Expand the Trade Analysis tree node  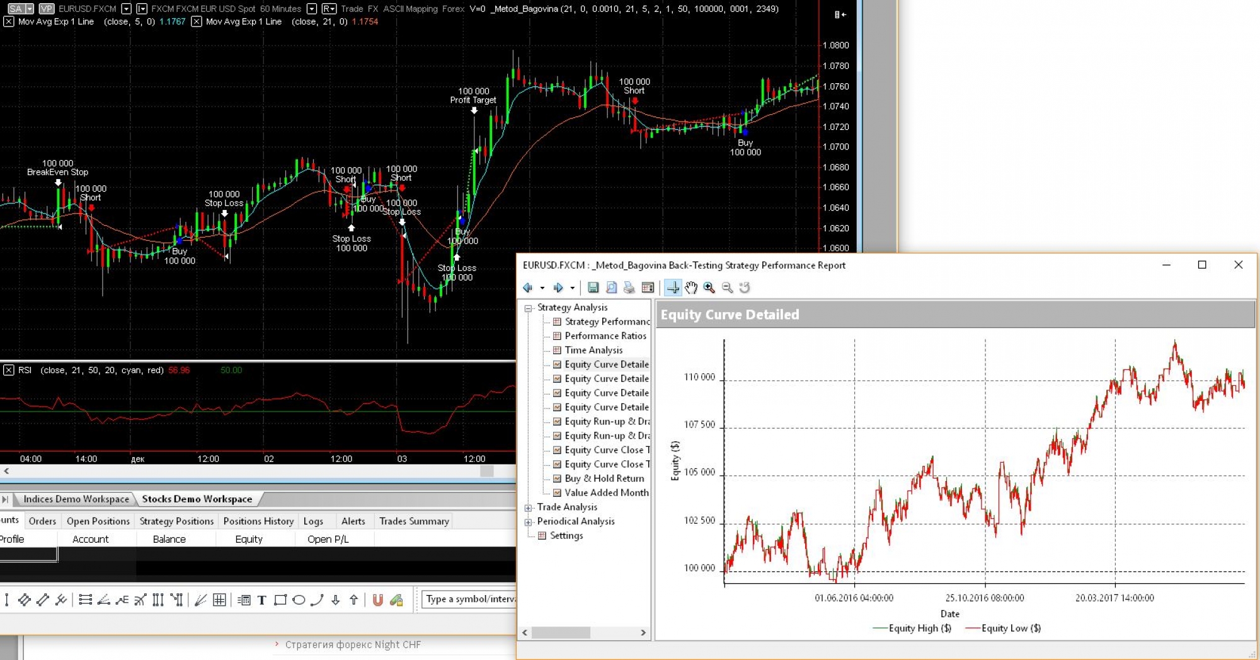pos(529,507)
